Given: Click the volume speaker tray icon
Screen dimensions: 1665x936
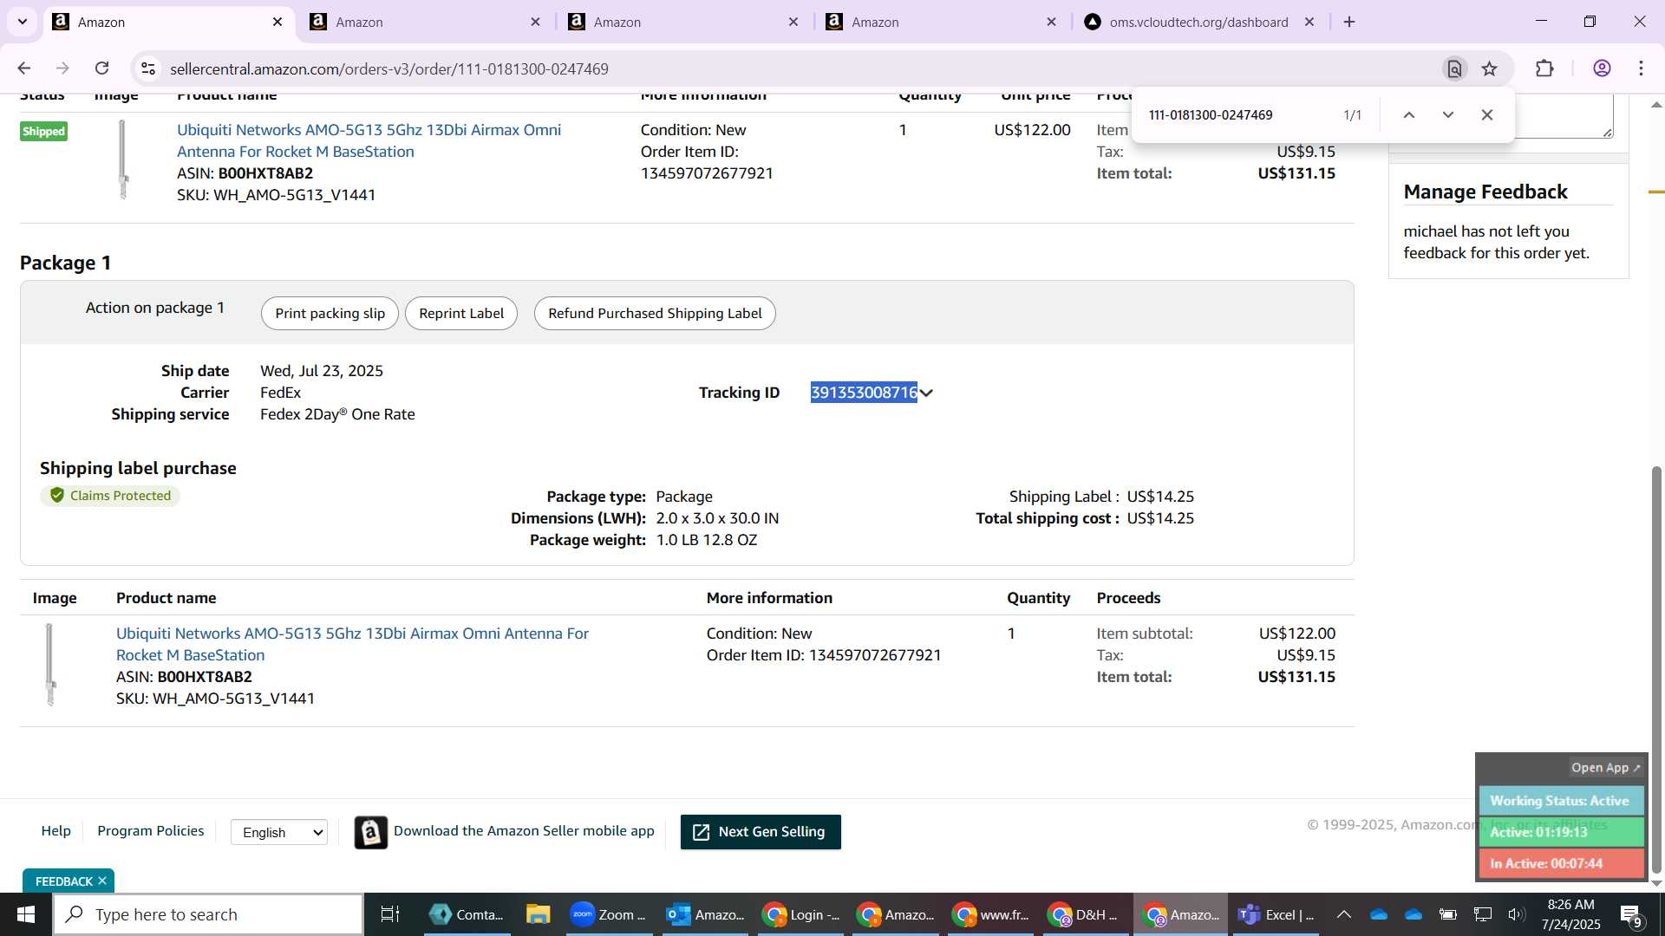Looking at the screenshot, I should (1516, 914).
